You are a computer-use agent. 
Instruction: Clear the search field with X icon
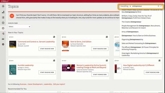(158, 6)
